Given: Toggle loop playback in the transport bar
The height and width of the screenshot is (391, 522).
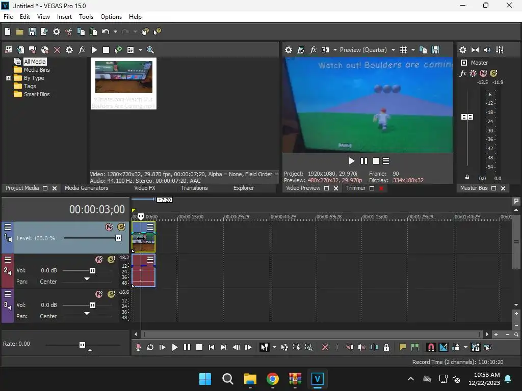Looking at the screenshot, I should 150,347.
